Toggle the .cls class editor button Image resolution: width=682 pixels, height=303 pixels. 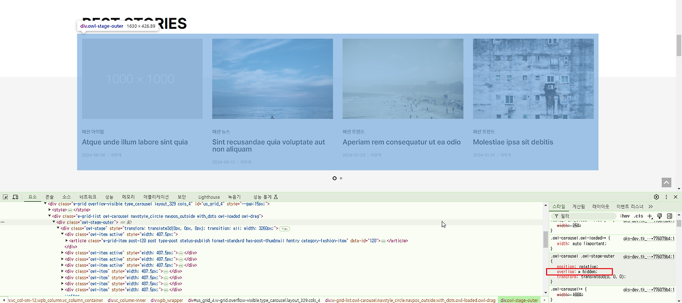(638, 216)
